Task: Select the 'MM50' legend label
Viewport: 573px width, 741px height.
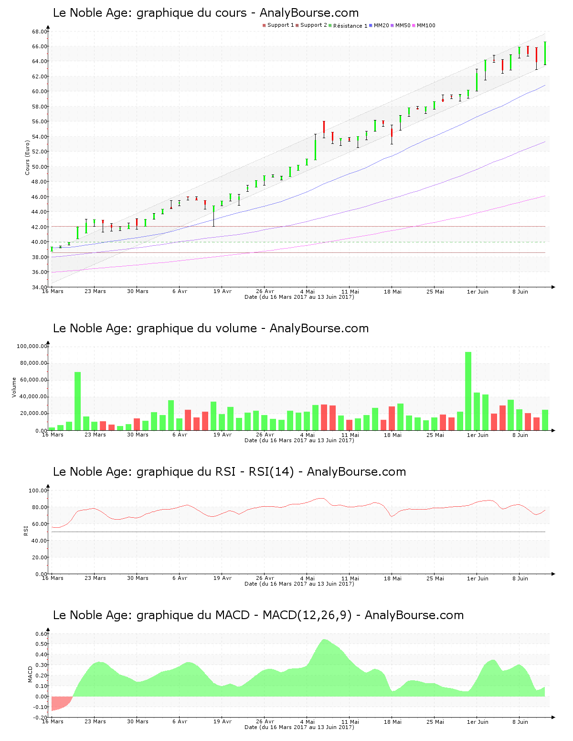Action: point(403,25)
